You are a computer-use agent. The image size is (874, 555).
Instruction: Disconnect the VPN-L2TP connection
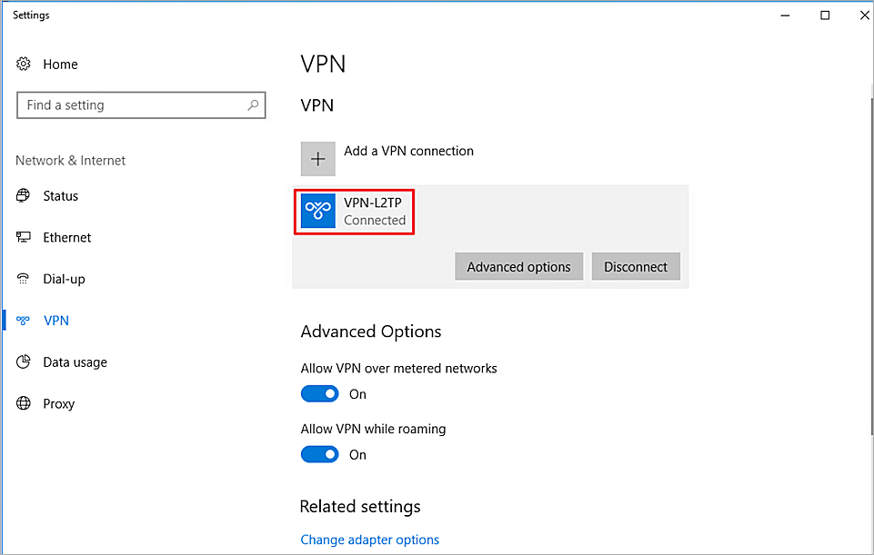636,267
